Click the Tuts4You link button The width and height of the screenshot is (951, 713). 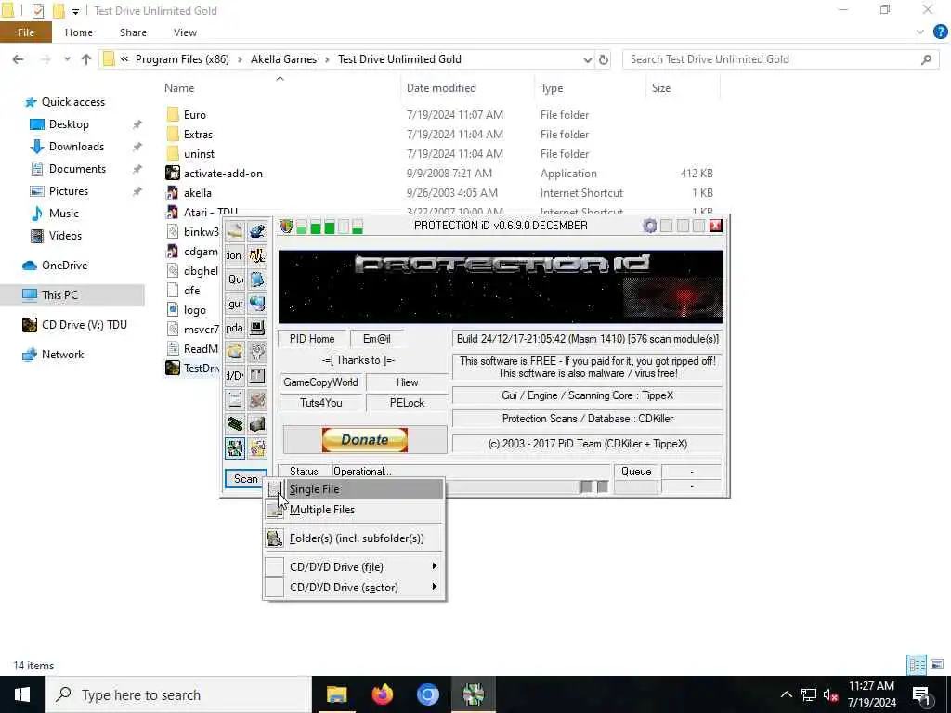point(320,403)
